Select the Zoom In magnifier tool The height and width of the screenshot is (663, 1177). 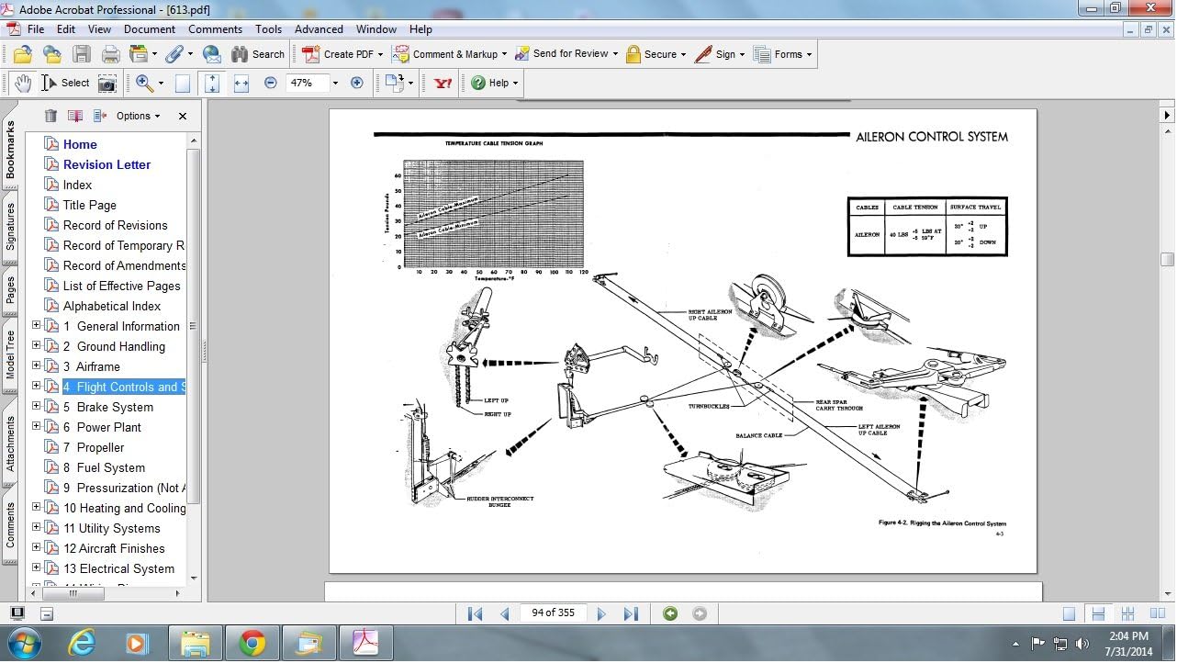click(x=144, y=84)
